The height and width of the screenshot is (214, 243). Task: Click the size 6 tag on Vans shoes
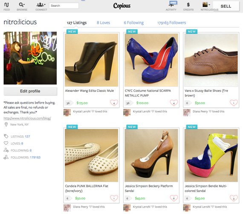click(188, 103)
